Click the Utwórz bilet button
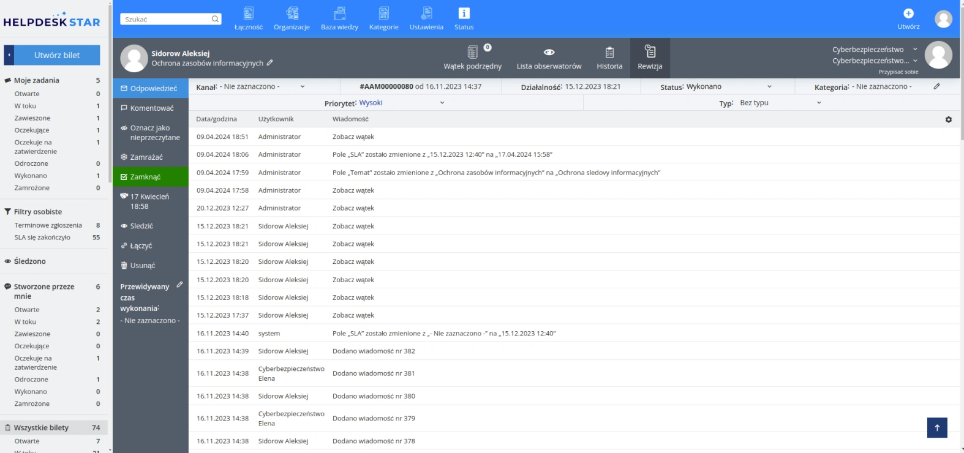 coord(57,55)
